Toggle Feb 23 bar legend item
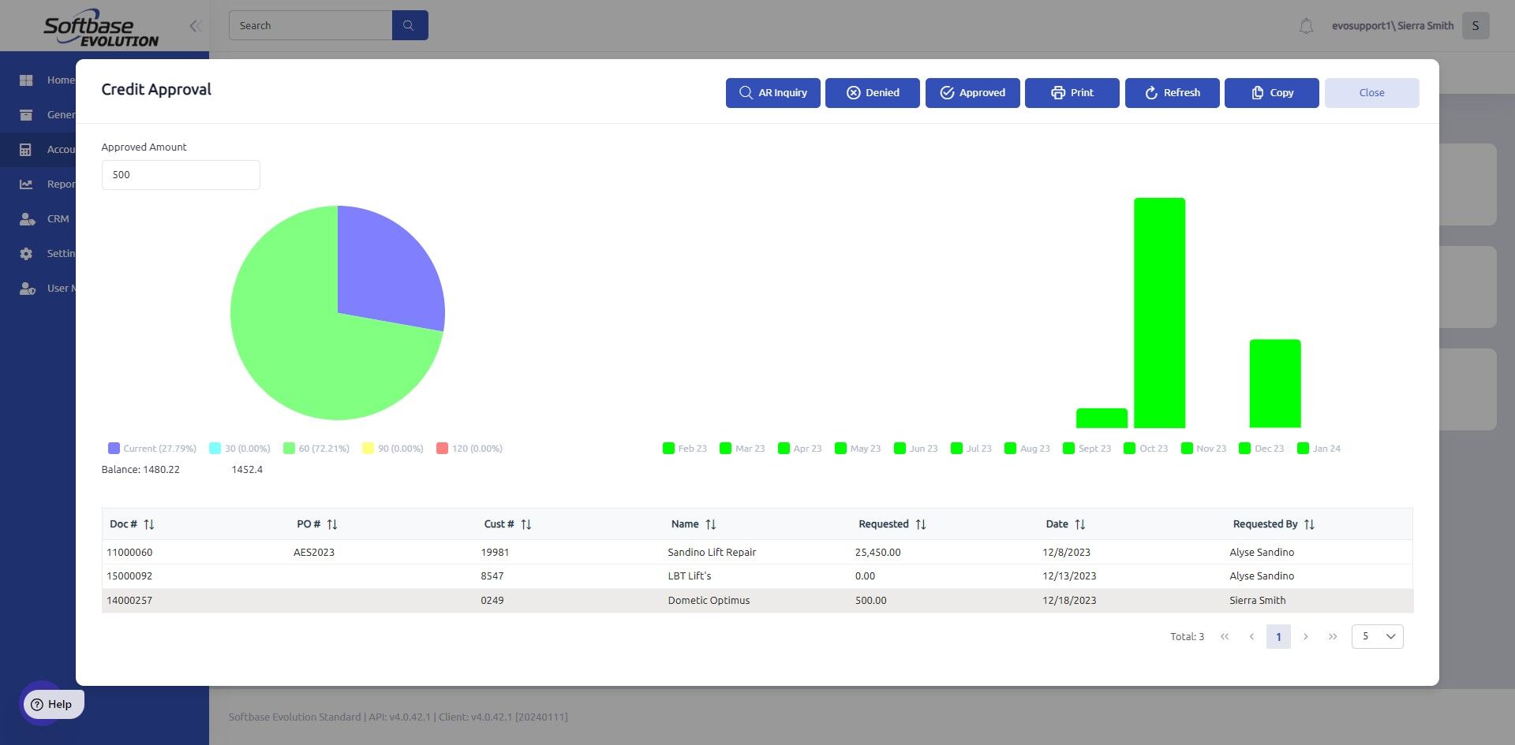This screenshot has height=745, width=1515. [685, 449]
